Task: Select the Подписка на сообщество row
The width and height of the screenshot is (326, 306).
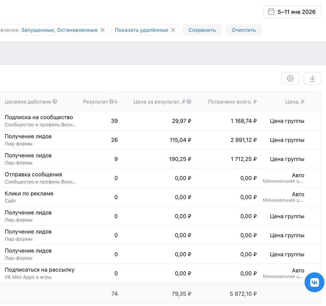Action: [x=39, y=117]
